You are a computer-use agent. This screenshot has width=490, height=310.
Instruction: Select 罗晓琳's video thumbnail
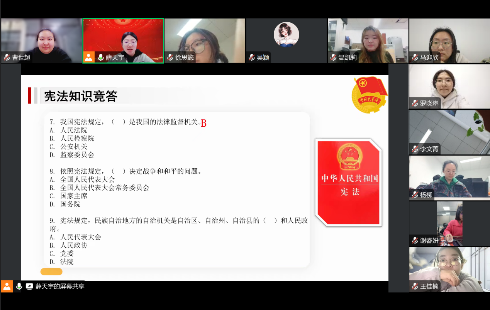tap(449, 86)
